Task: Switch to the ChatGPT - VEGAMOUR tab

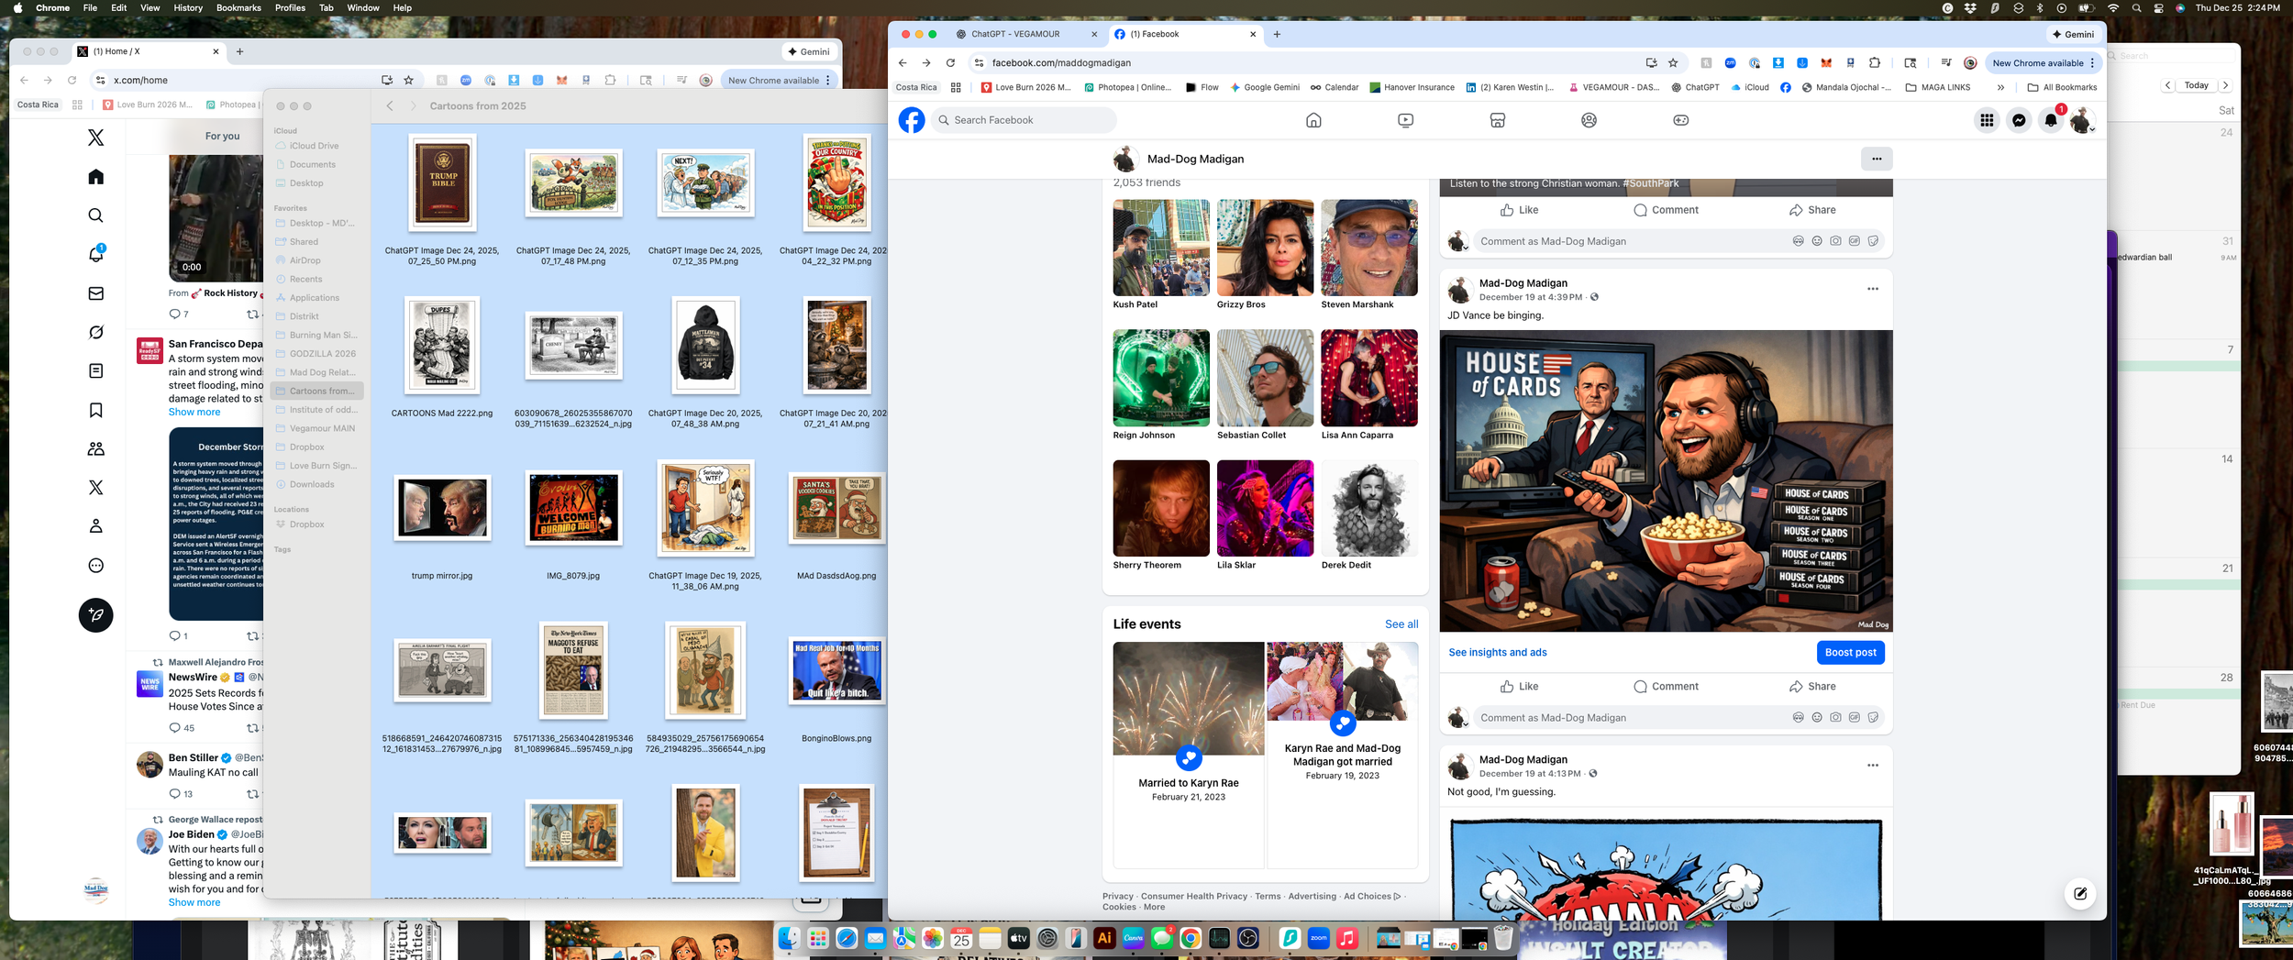Action: pos(1018,34)
